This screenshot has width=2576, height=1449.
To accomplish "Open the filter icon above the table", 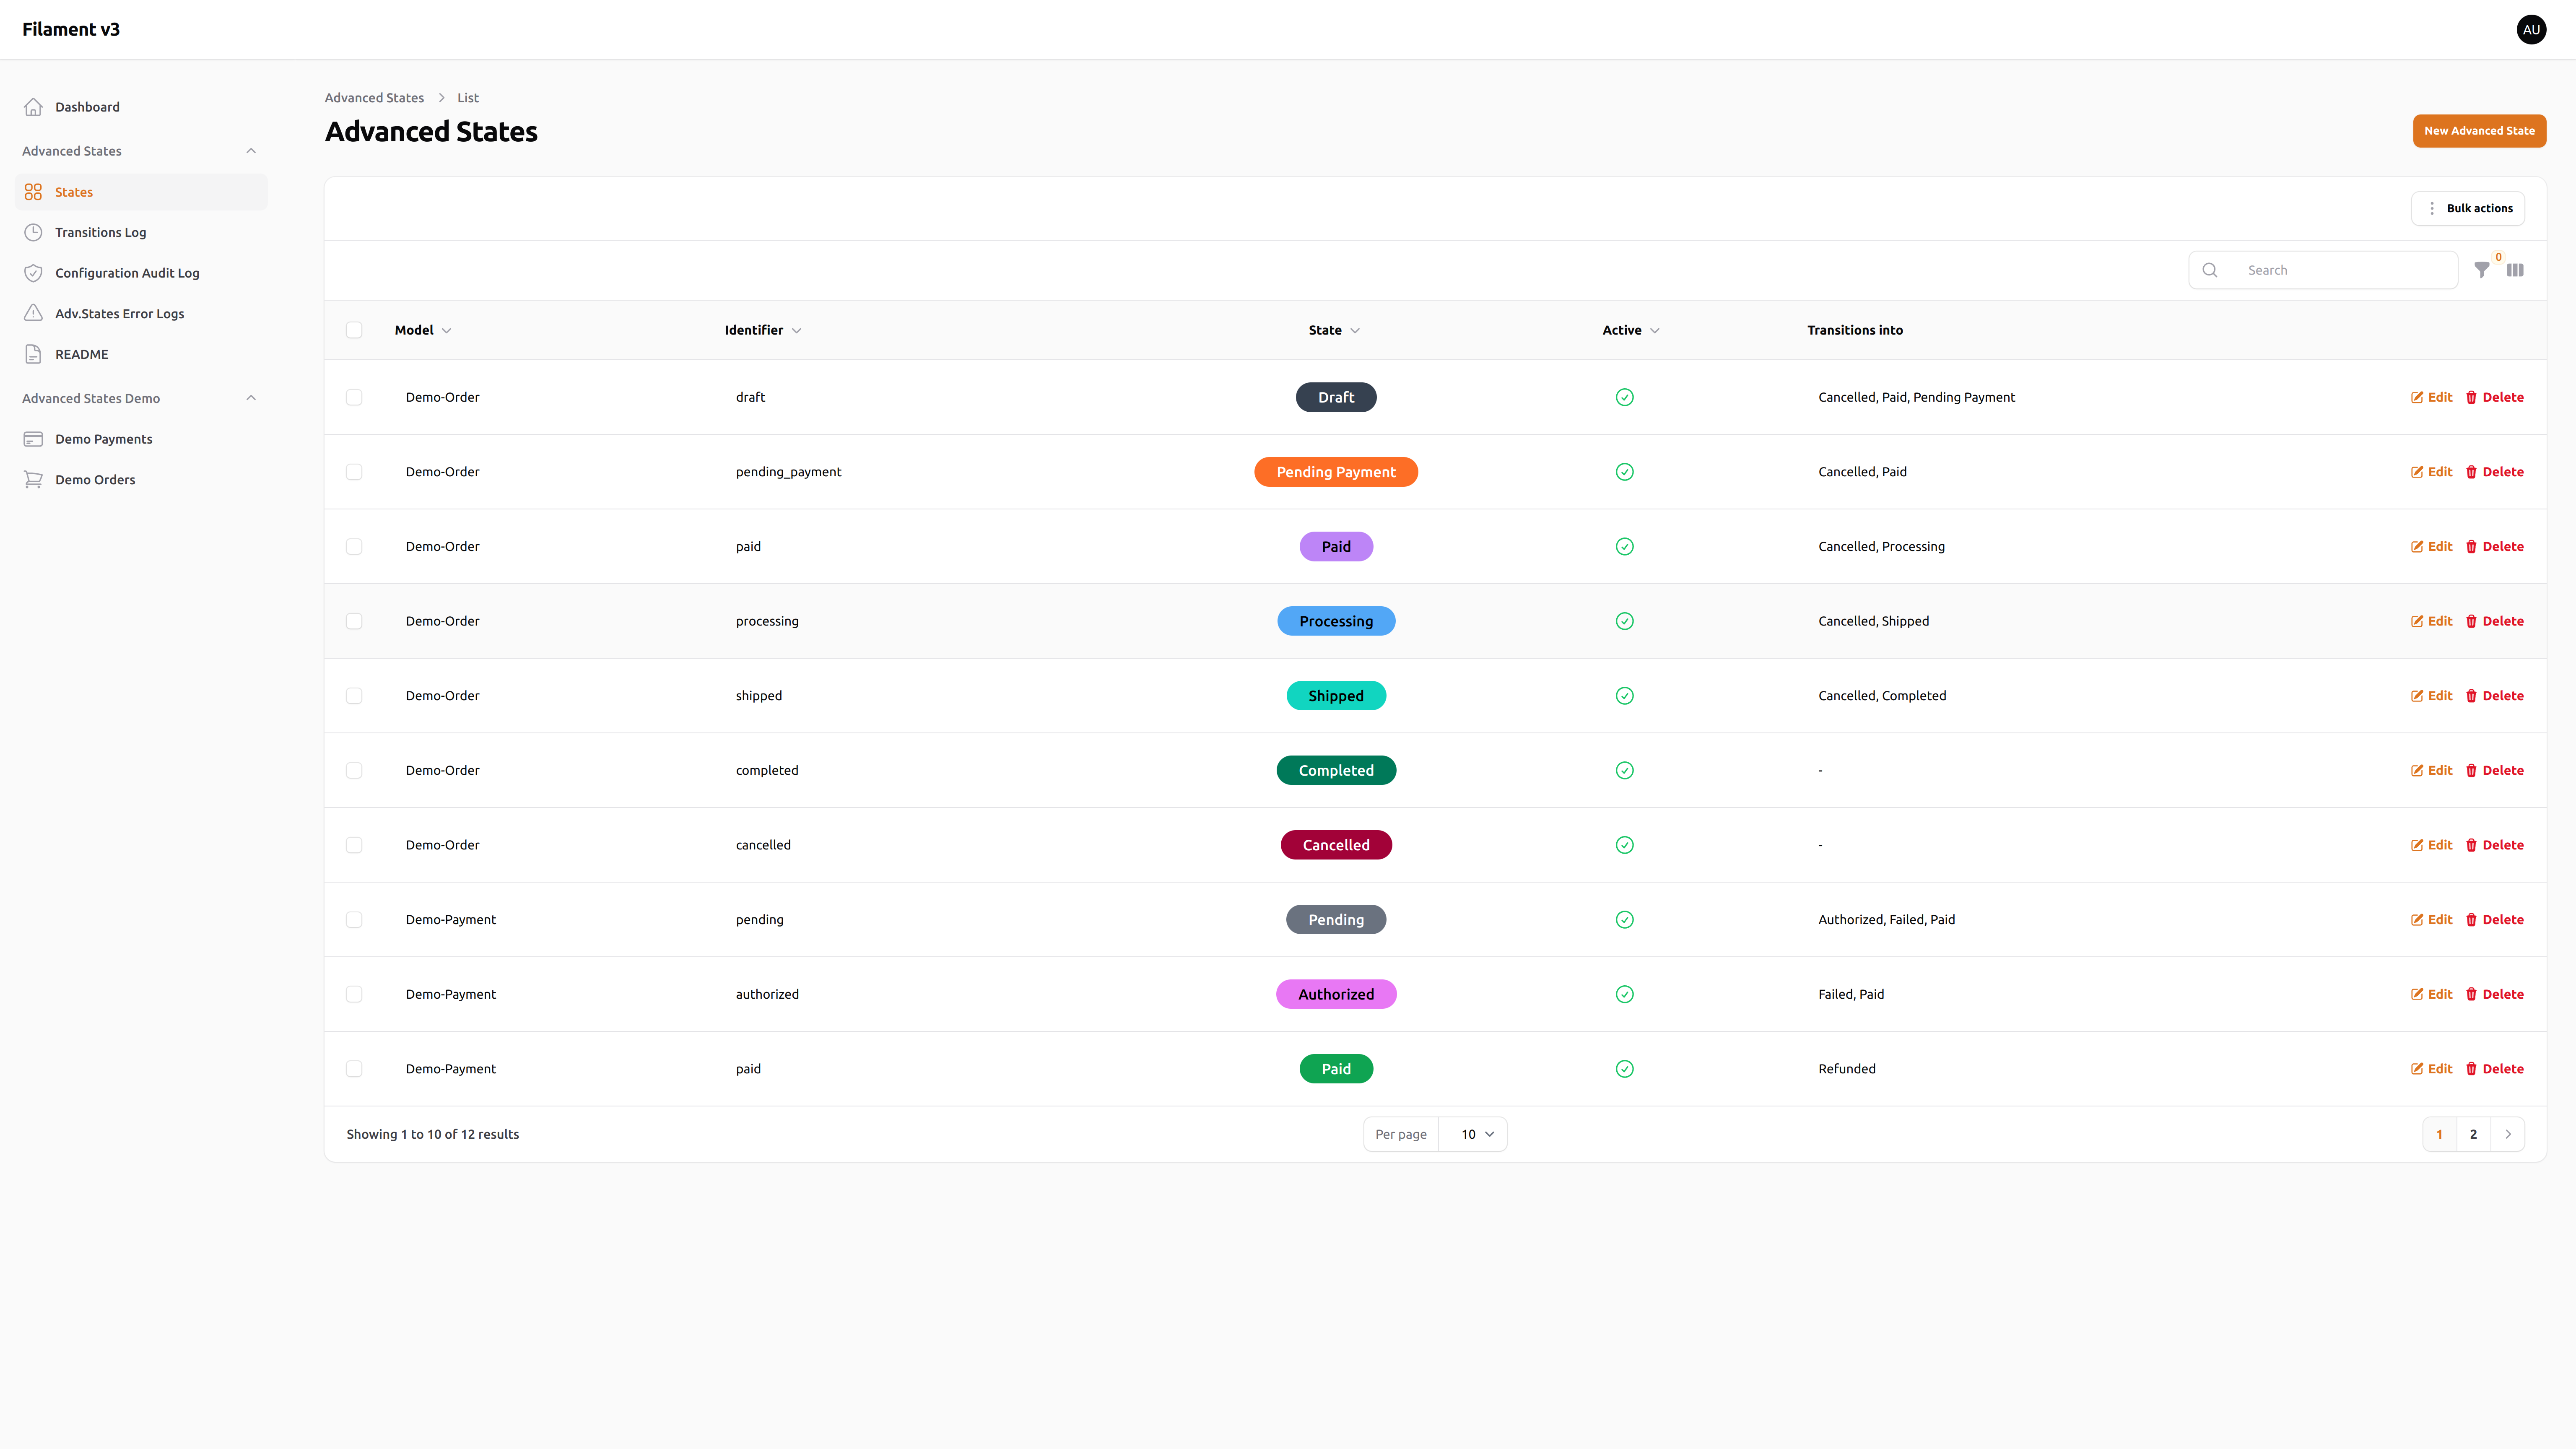I will click(2482, 270).
